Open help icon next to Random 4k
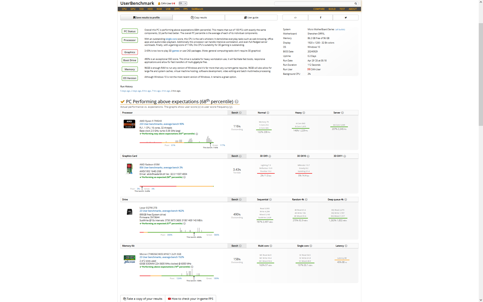Image resolution: width=483 pixels, height=302 pixels. coord(306,200)
